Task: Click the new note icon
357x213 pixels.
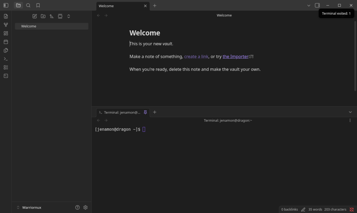Action: (x=35, y=16)
